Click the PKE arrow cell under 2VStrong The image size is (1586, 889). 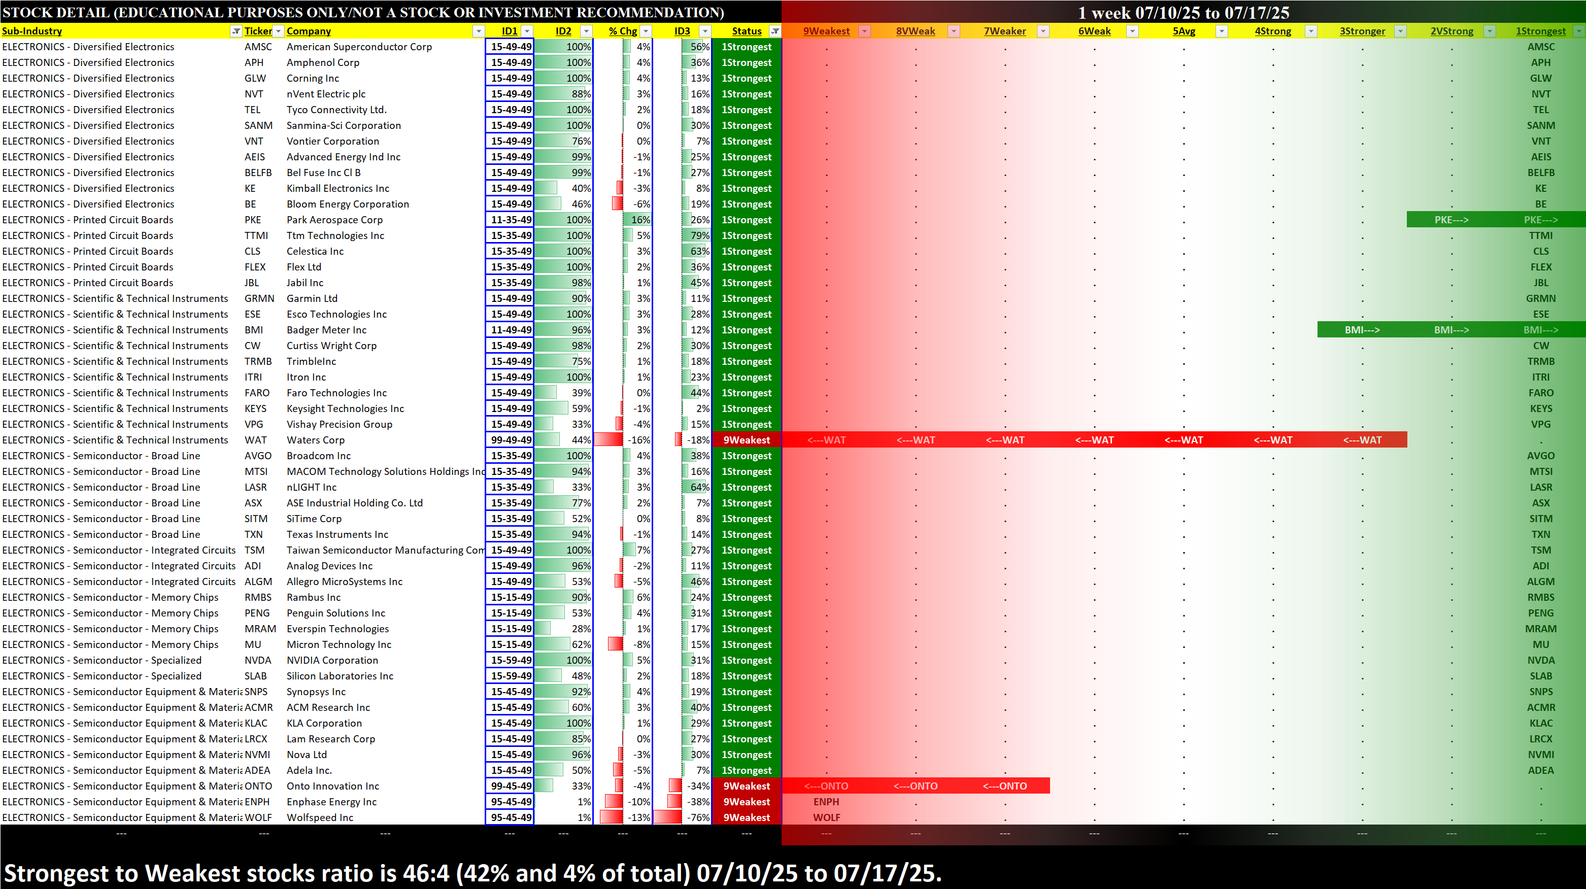click(1451, 220)
